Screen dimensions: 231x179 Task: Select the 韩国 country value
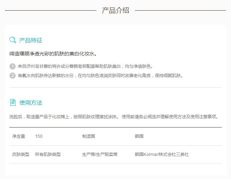click(139, 136)
